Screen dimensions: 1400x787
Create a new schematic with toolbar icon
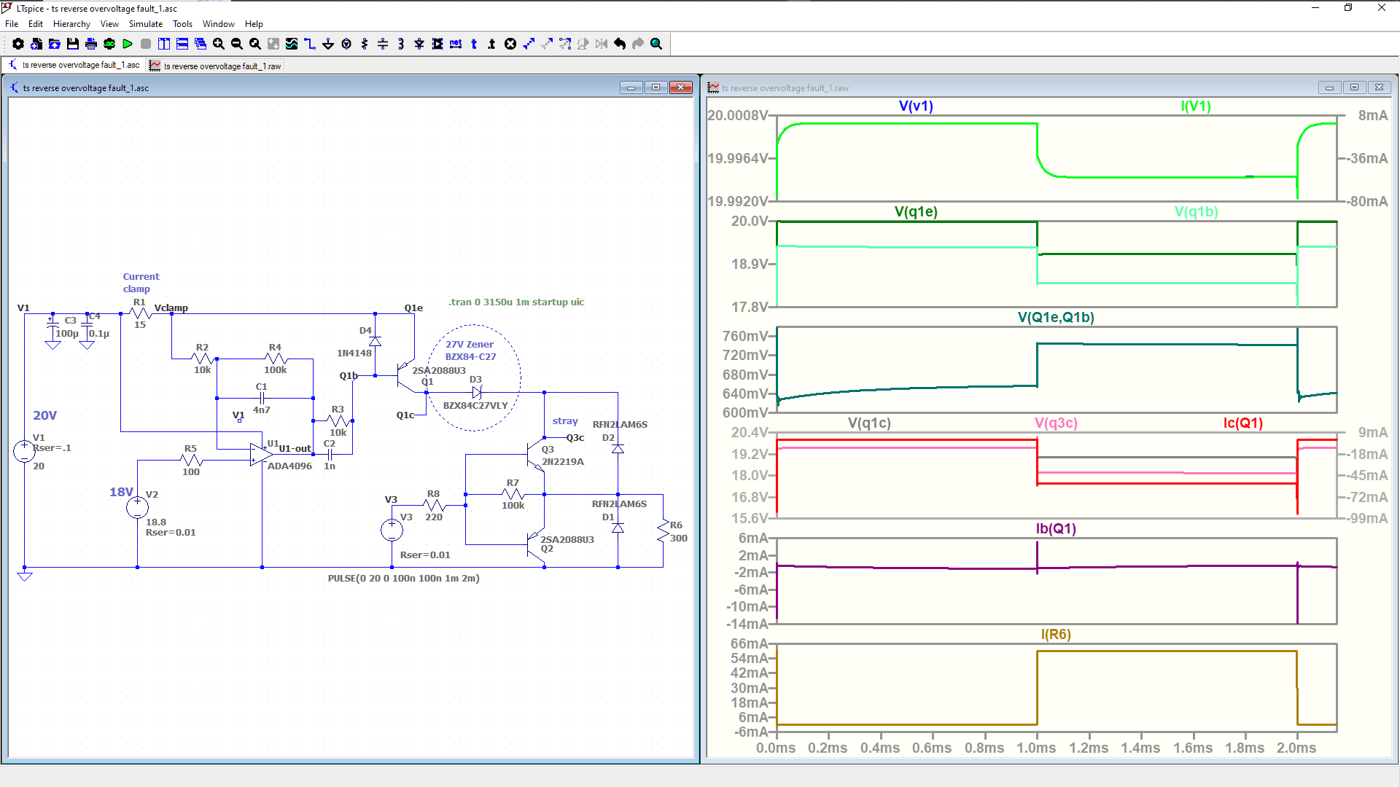36,44
